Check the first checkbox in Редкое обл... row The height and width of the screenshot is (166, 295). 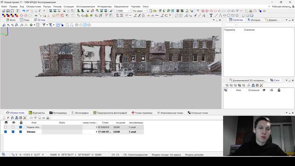6,127
